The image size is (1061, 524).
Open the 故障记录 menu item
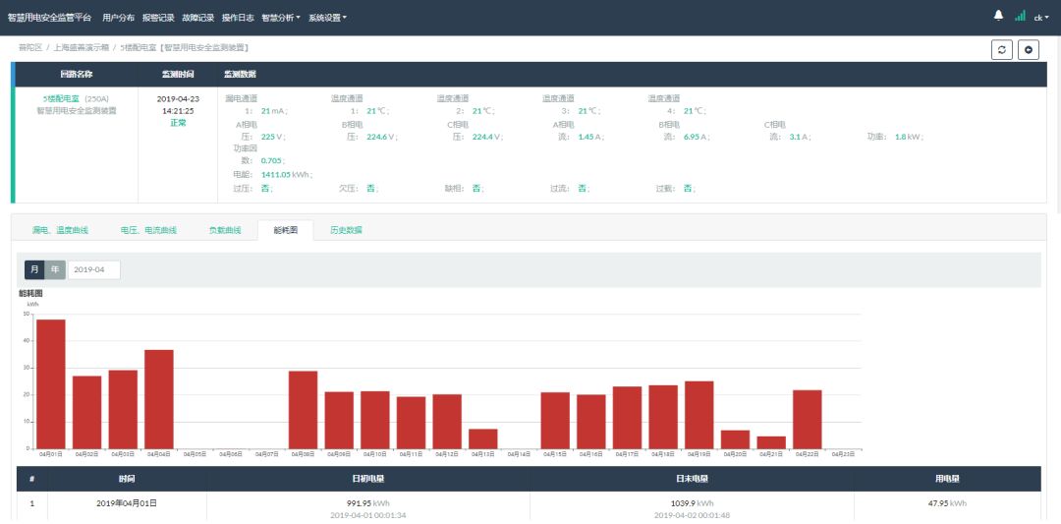coord(197,18)
